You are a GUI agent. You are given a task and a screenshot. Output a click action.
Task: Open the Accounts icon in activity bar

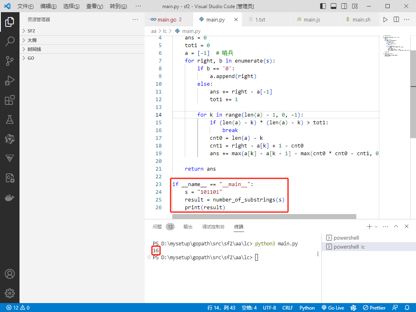tap(10, 274)
